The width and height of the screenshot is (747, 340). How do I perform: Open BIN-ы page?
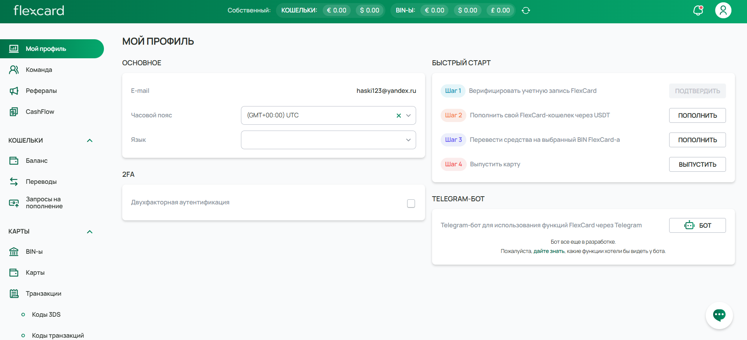coord(34,251)
